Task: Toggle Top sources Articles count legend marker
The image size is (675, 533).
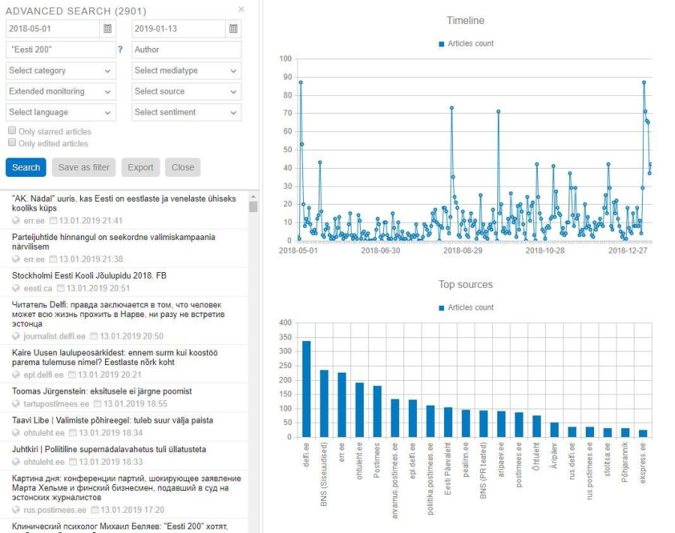Action: [x=441, y=308]
